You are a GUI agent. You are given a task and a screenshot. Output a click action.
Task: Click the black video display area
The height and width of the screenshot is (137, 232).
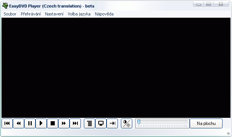[x=116, y=68]
